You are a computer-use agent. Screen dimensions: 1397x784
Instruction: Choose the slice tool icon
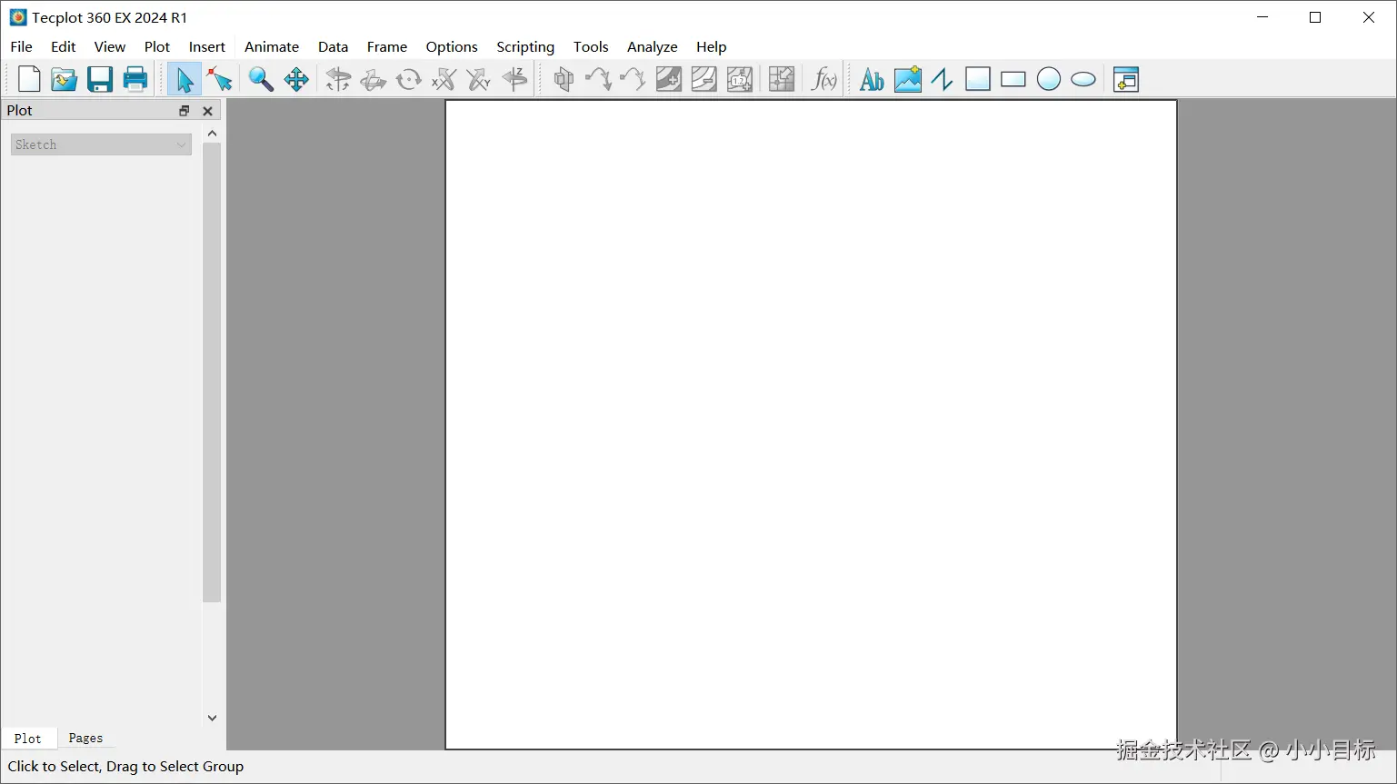[564, 80]
